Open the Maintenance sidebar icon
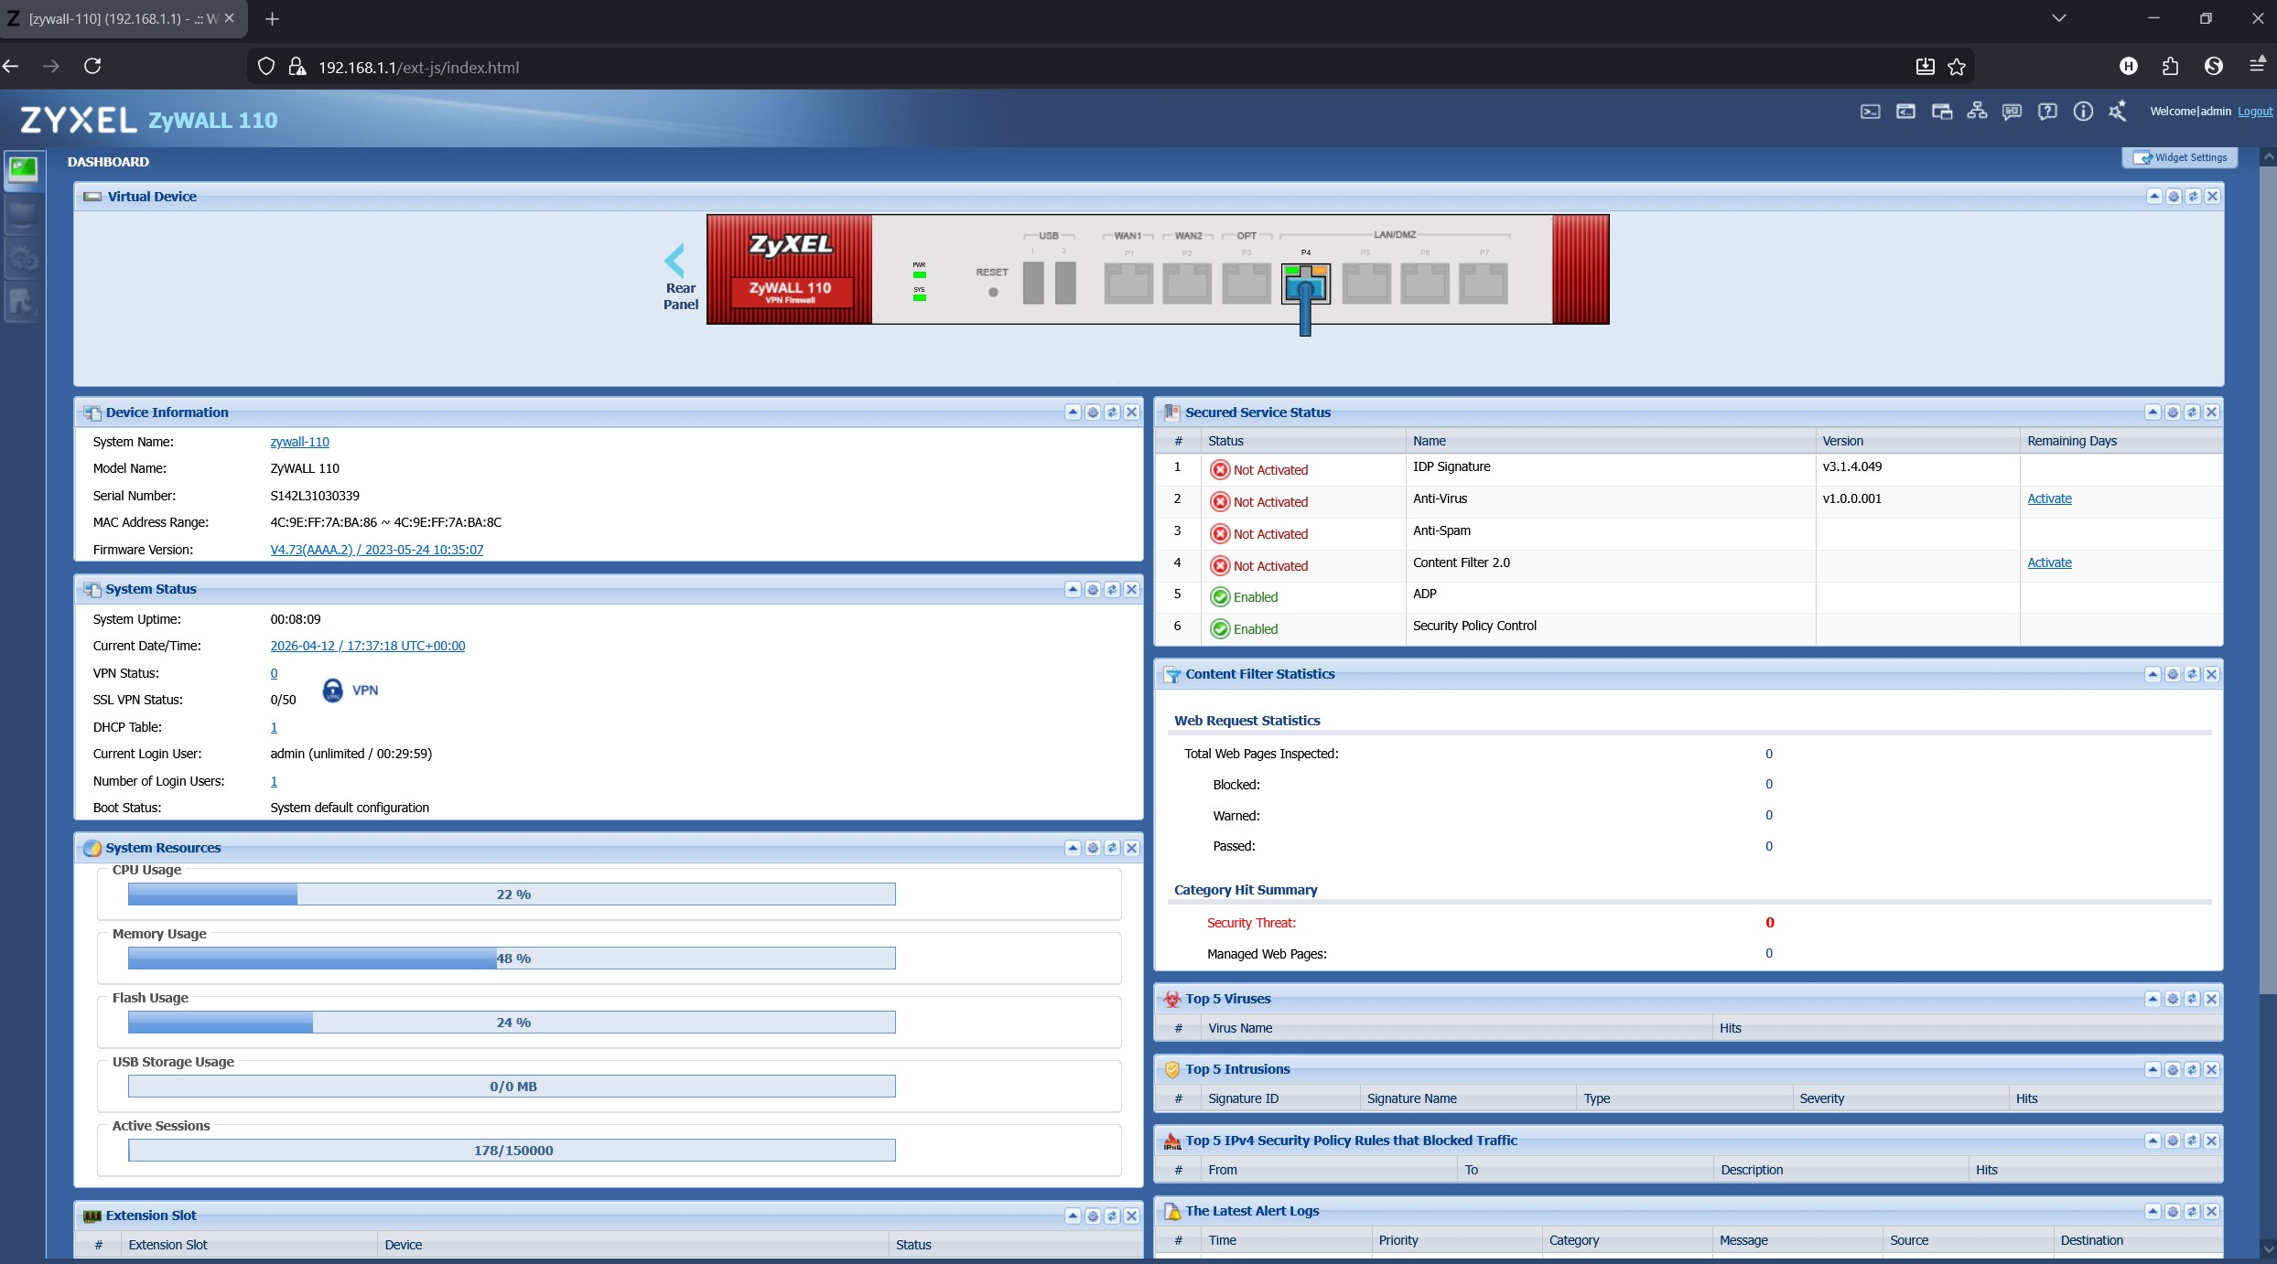2277x1264 pixels. pyautogui.click(x=23, y=302)
